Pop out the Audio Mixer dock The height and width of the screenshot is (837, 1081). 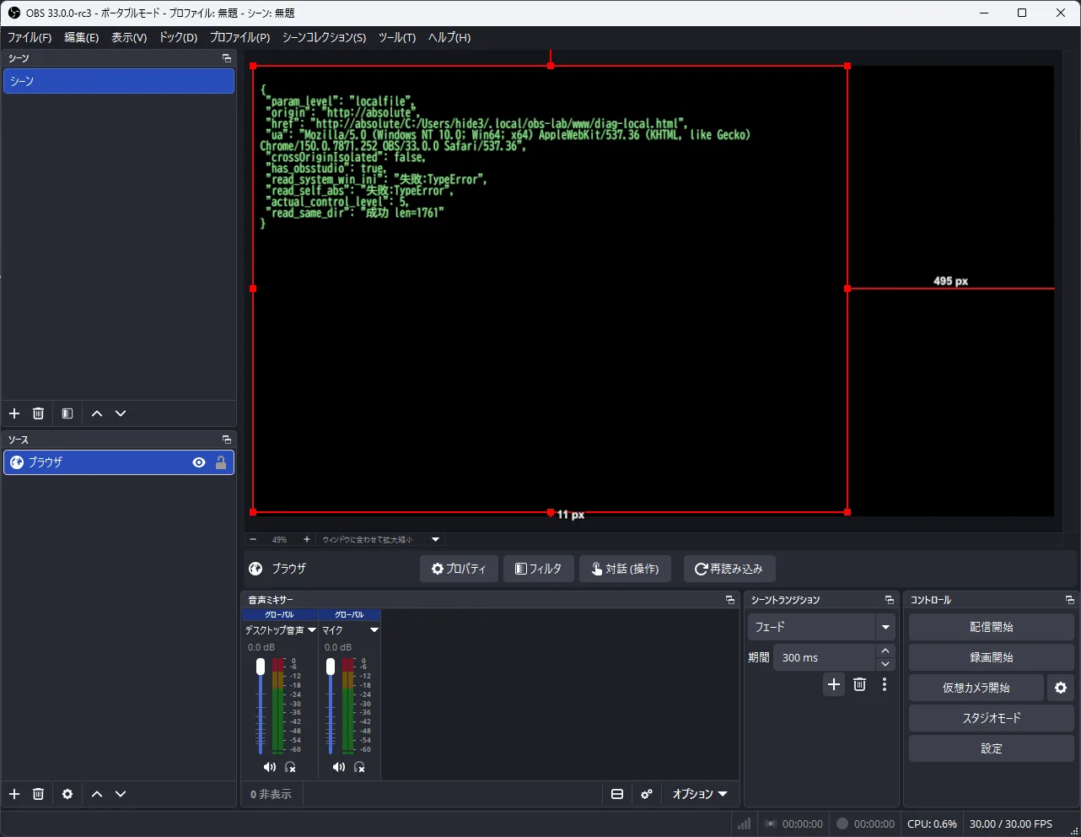coord(730,600)
